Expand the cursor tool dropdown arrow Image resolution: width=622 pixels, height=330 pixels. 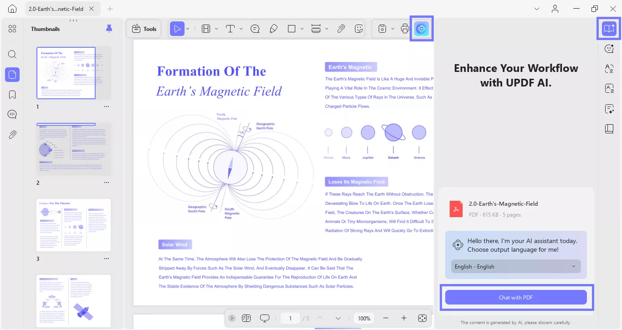click(x=188, y=29)
